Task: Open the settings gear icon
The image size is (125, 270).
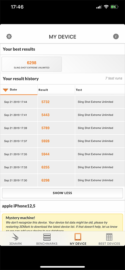Action: point(9,36)
